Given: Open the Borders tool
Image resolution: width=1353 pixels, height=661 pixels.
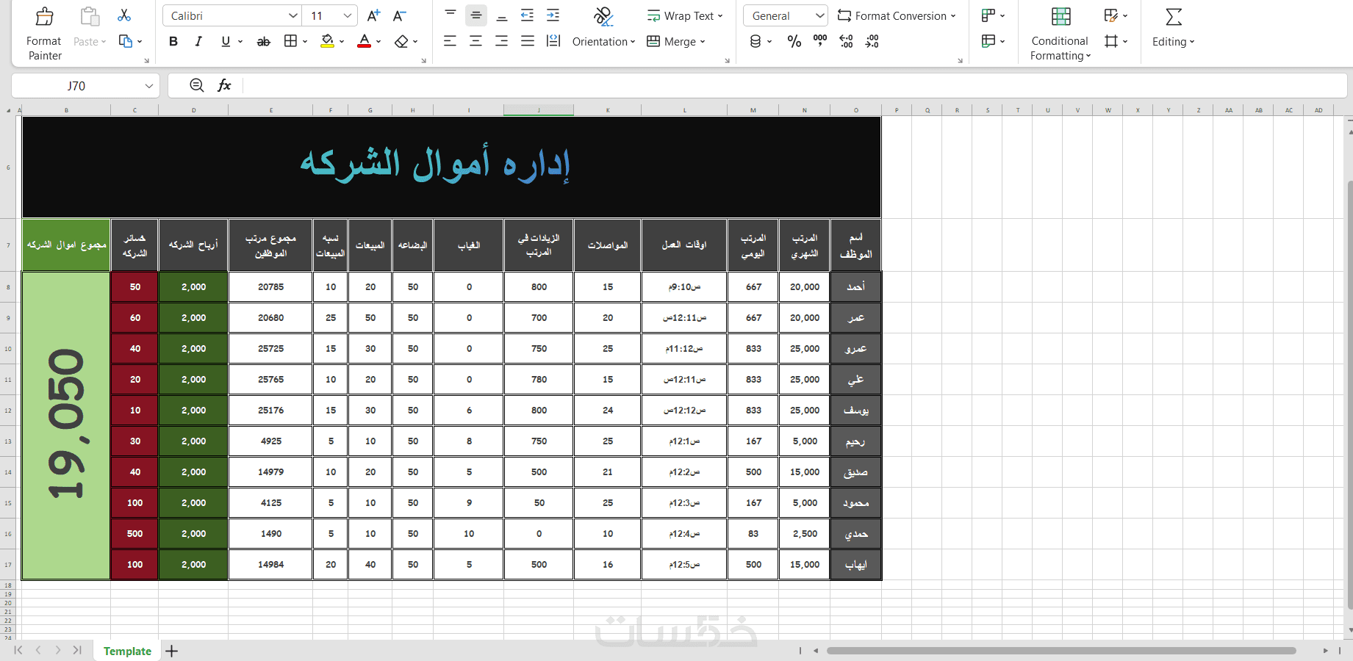Looking at the screenshot, I should [290, 41].
